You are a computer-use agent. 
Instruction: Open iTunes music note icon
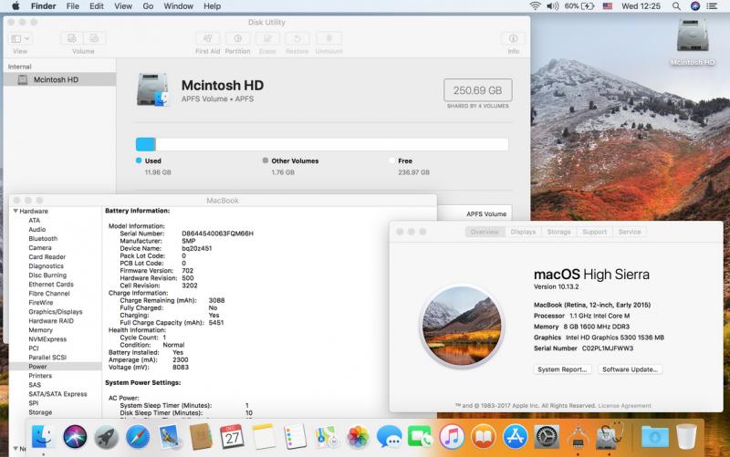click(x=452, y=437)
